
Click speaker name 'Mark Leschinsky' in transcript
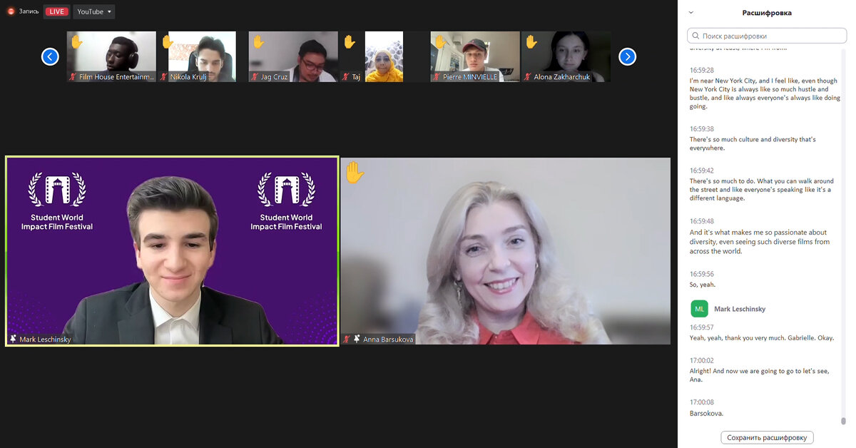pos(740,309)
